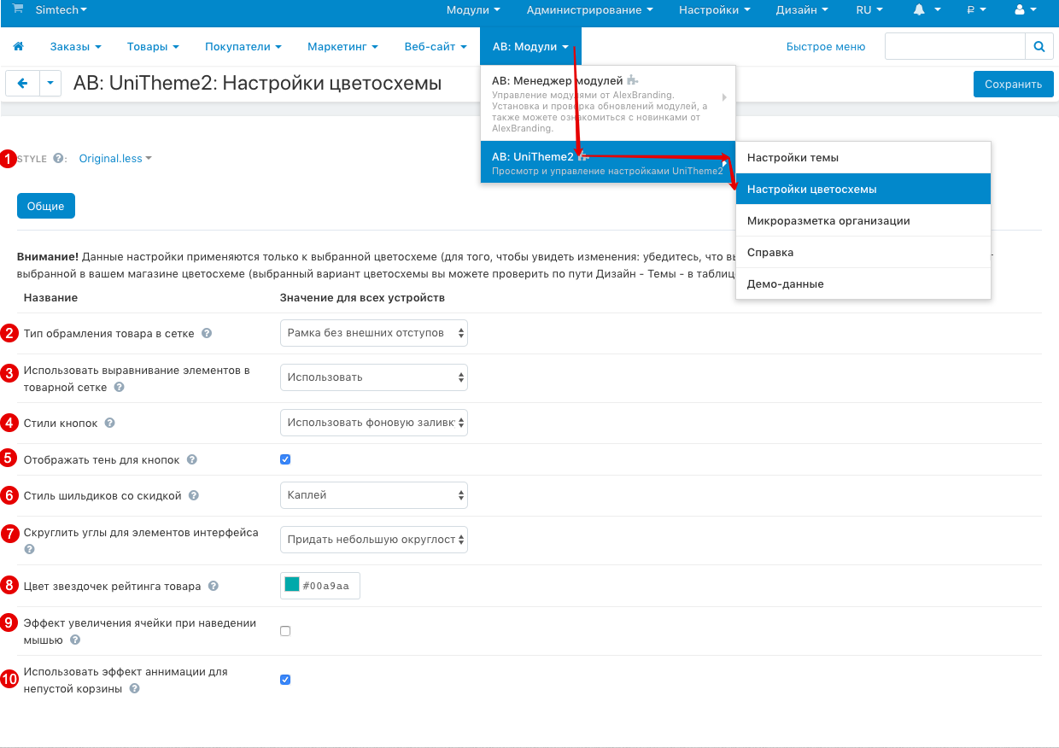
Task: Click the shopping cart icon near Simtech
Action: [x=18, y=9]
